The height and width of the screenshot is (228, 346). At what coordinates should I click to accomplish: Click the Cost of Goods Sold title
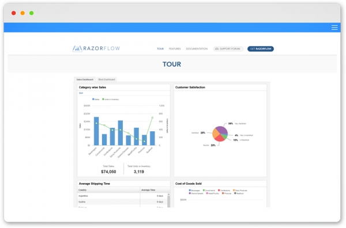coord(188,184)
